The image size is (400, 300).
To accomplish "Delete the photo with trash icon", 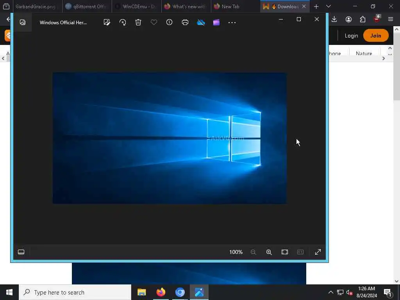I will point(138,22).
